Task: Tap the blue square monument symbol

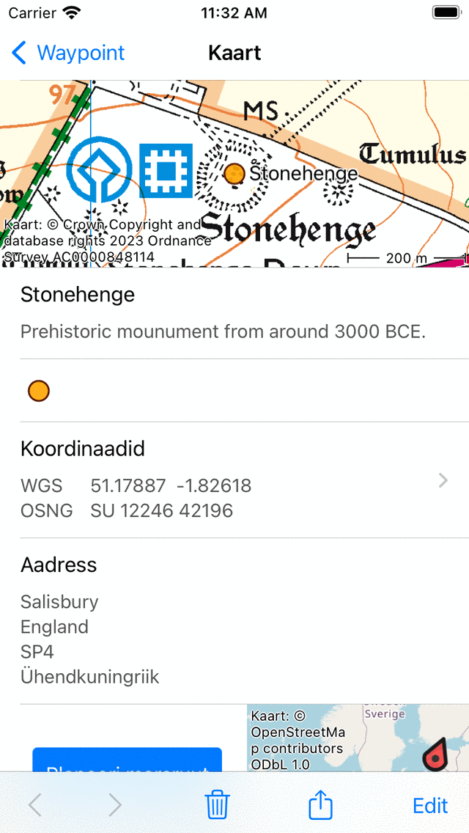Action: click(166, 171)
